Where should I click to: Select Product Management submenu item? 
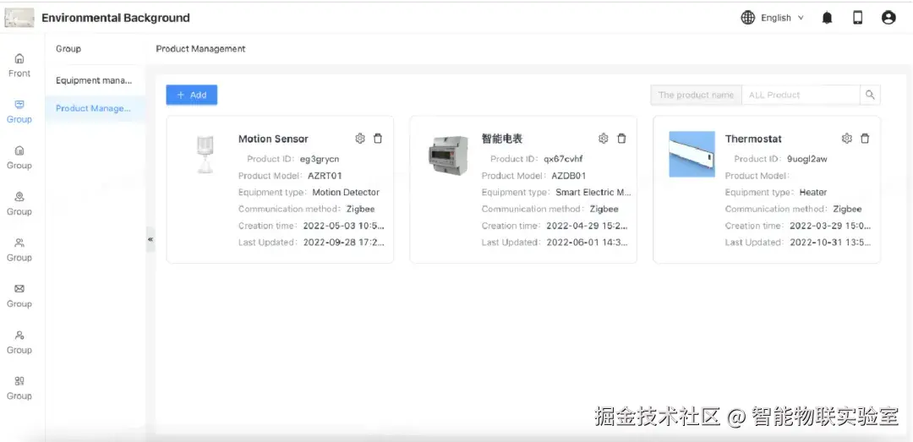click(x=95, y=108)
